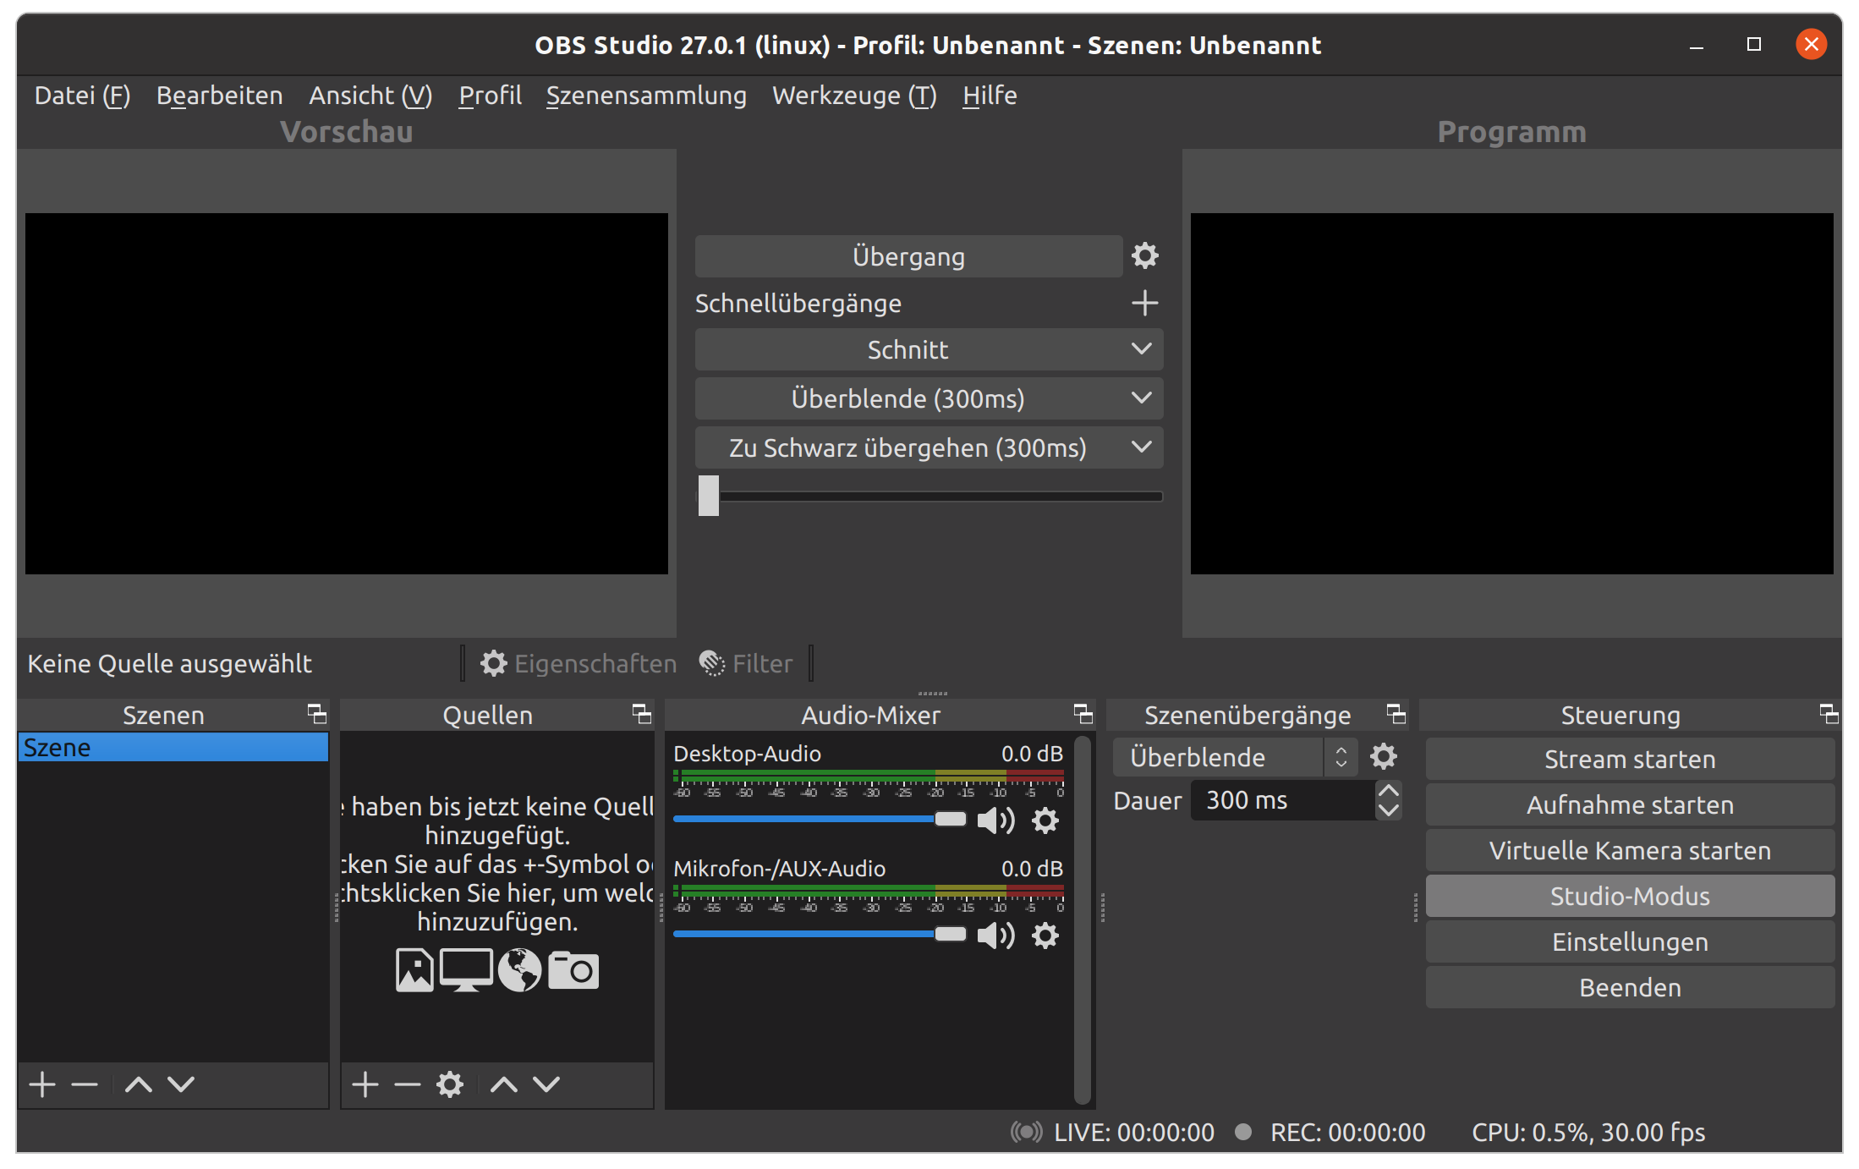Mute Desktop-Audio via speaker icon
1859x1169 pixels.
(x=998, y=820)
